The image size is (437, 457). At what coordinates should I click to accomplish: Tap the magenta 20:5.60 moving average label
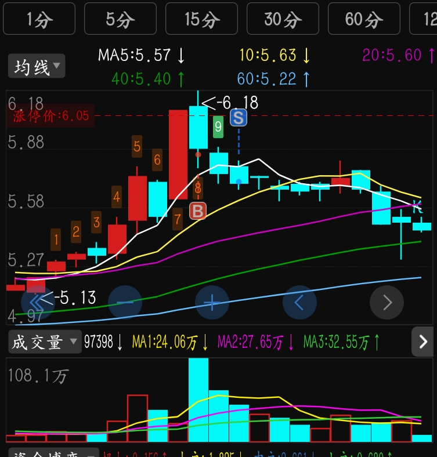pos(399,55)
